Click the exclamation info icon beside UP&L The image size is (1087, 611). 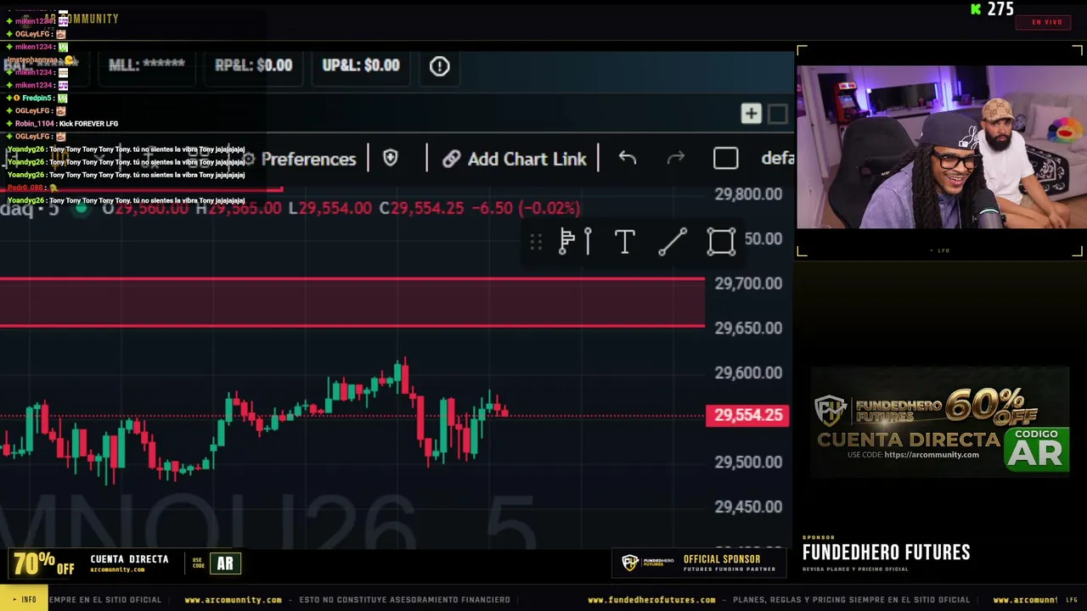[x=439, y=65]
